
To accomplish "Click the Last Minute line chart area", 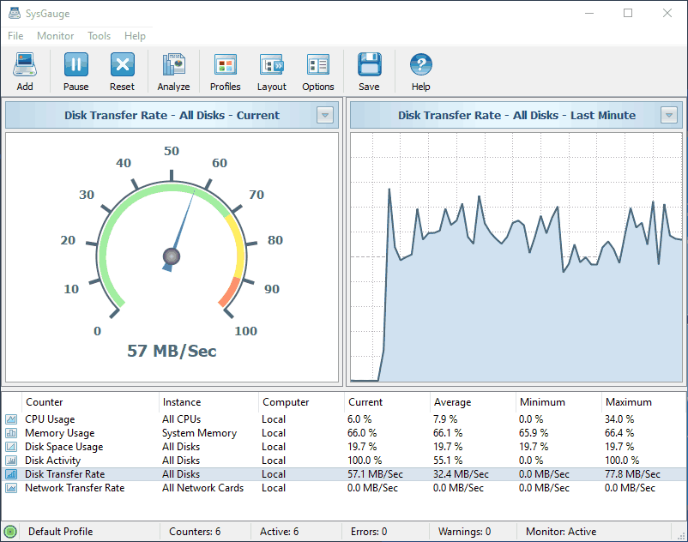I will [516, 257].
